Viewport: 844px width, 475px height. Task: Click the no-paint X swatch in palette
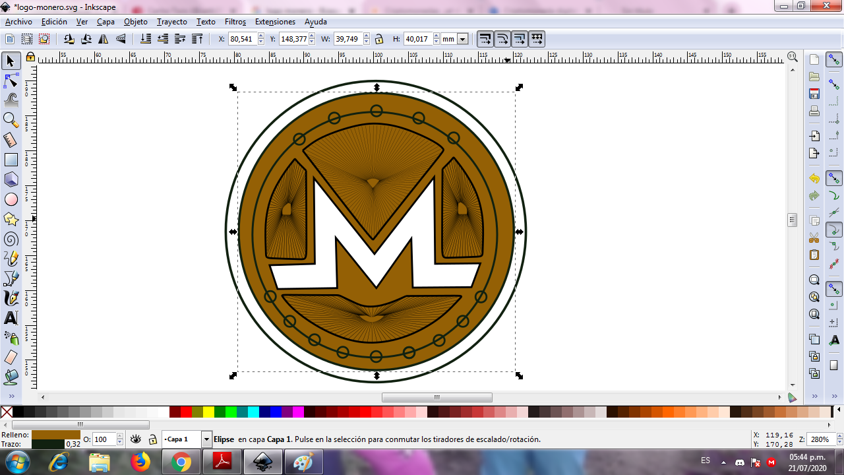pos(7,412)
